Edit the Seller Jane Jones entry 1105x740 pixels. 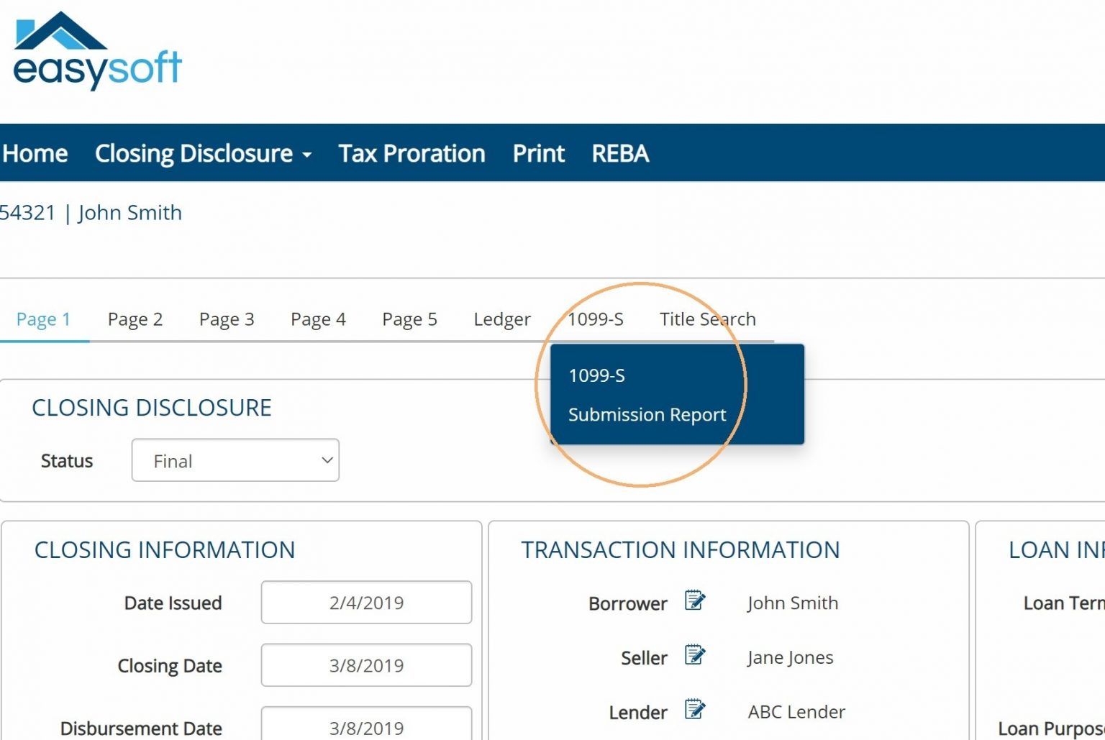click(694, 656)
